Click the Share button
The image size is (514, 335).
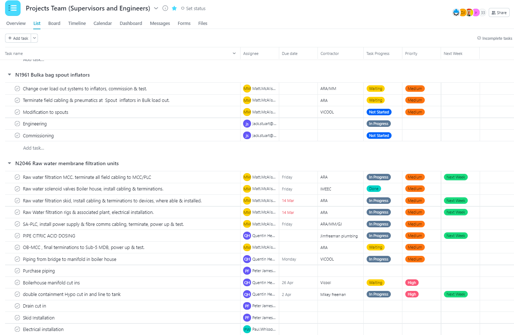point(499,12)
